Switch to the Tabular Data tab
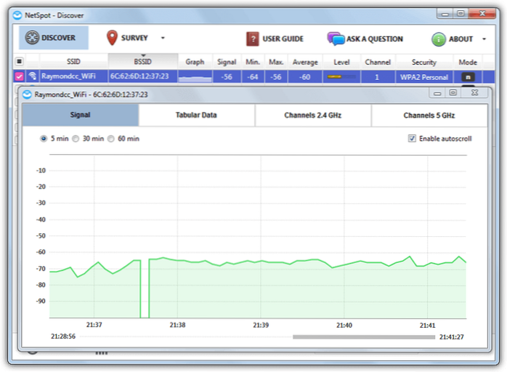Screen dimensions: 507x372 196,115
